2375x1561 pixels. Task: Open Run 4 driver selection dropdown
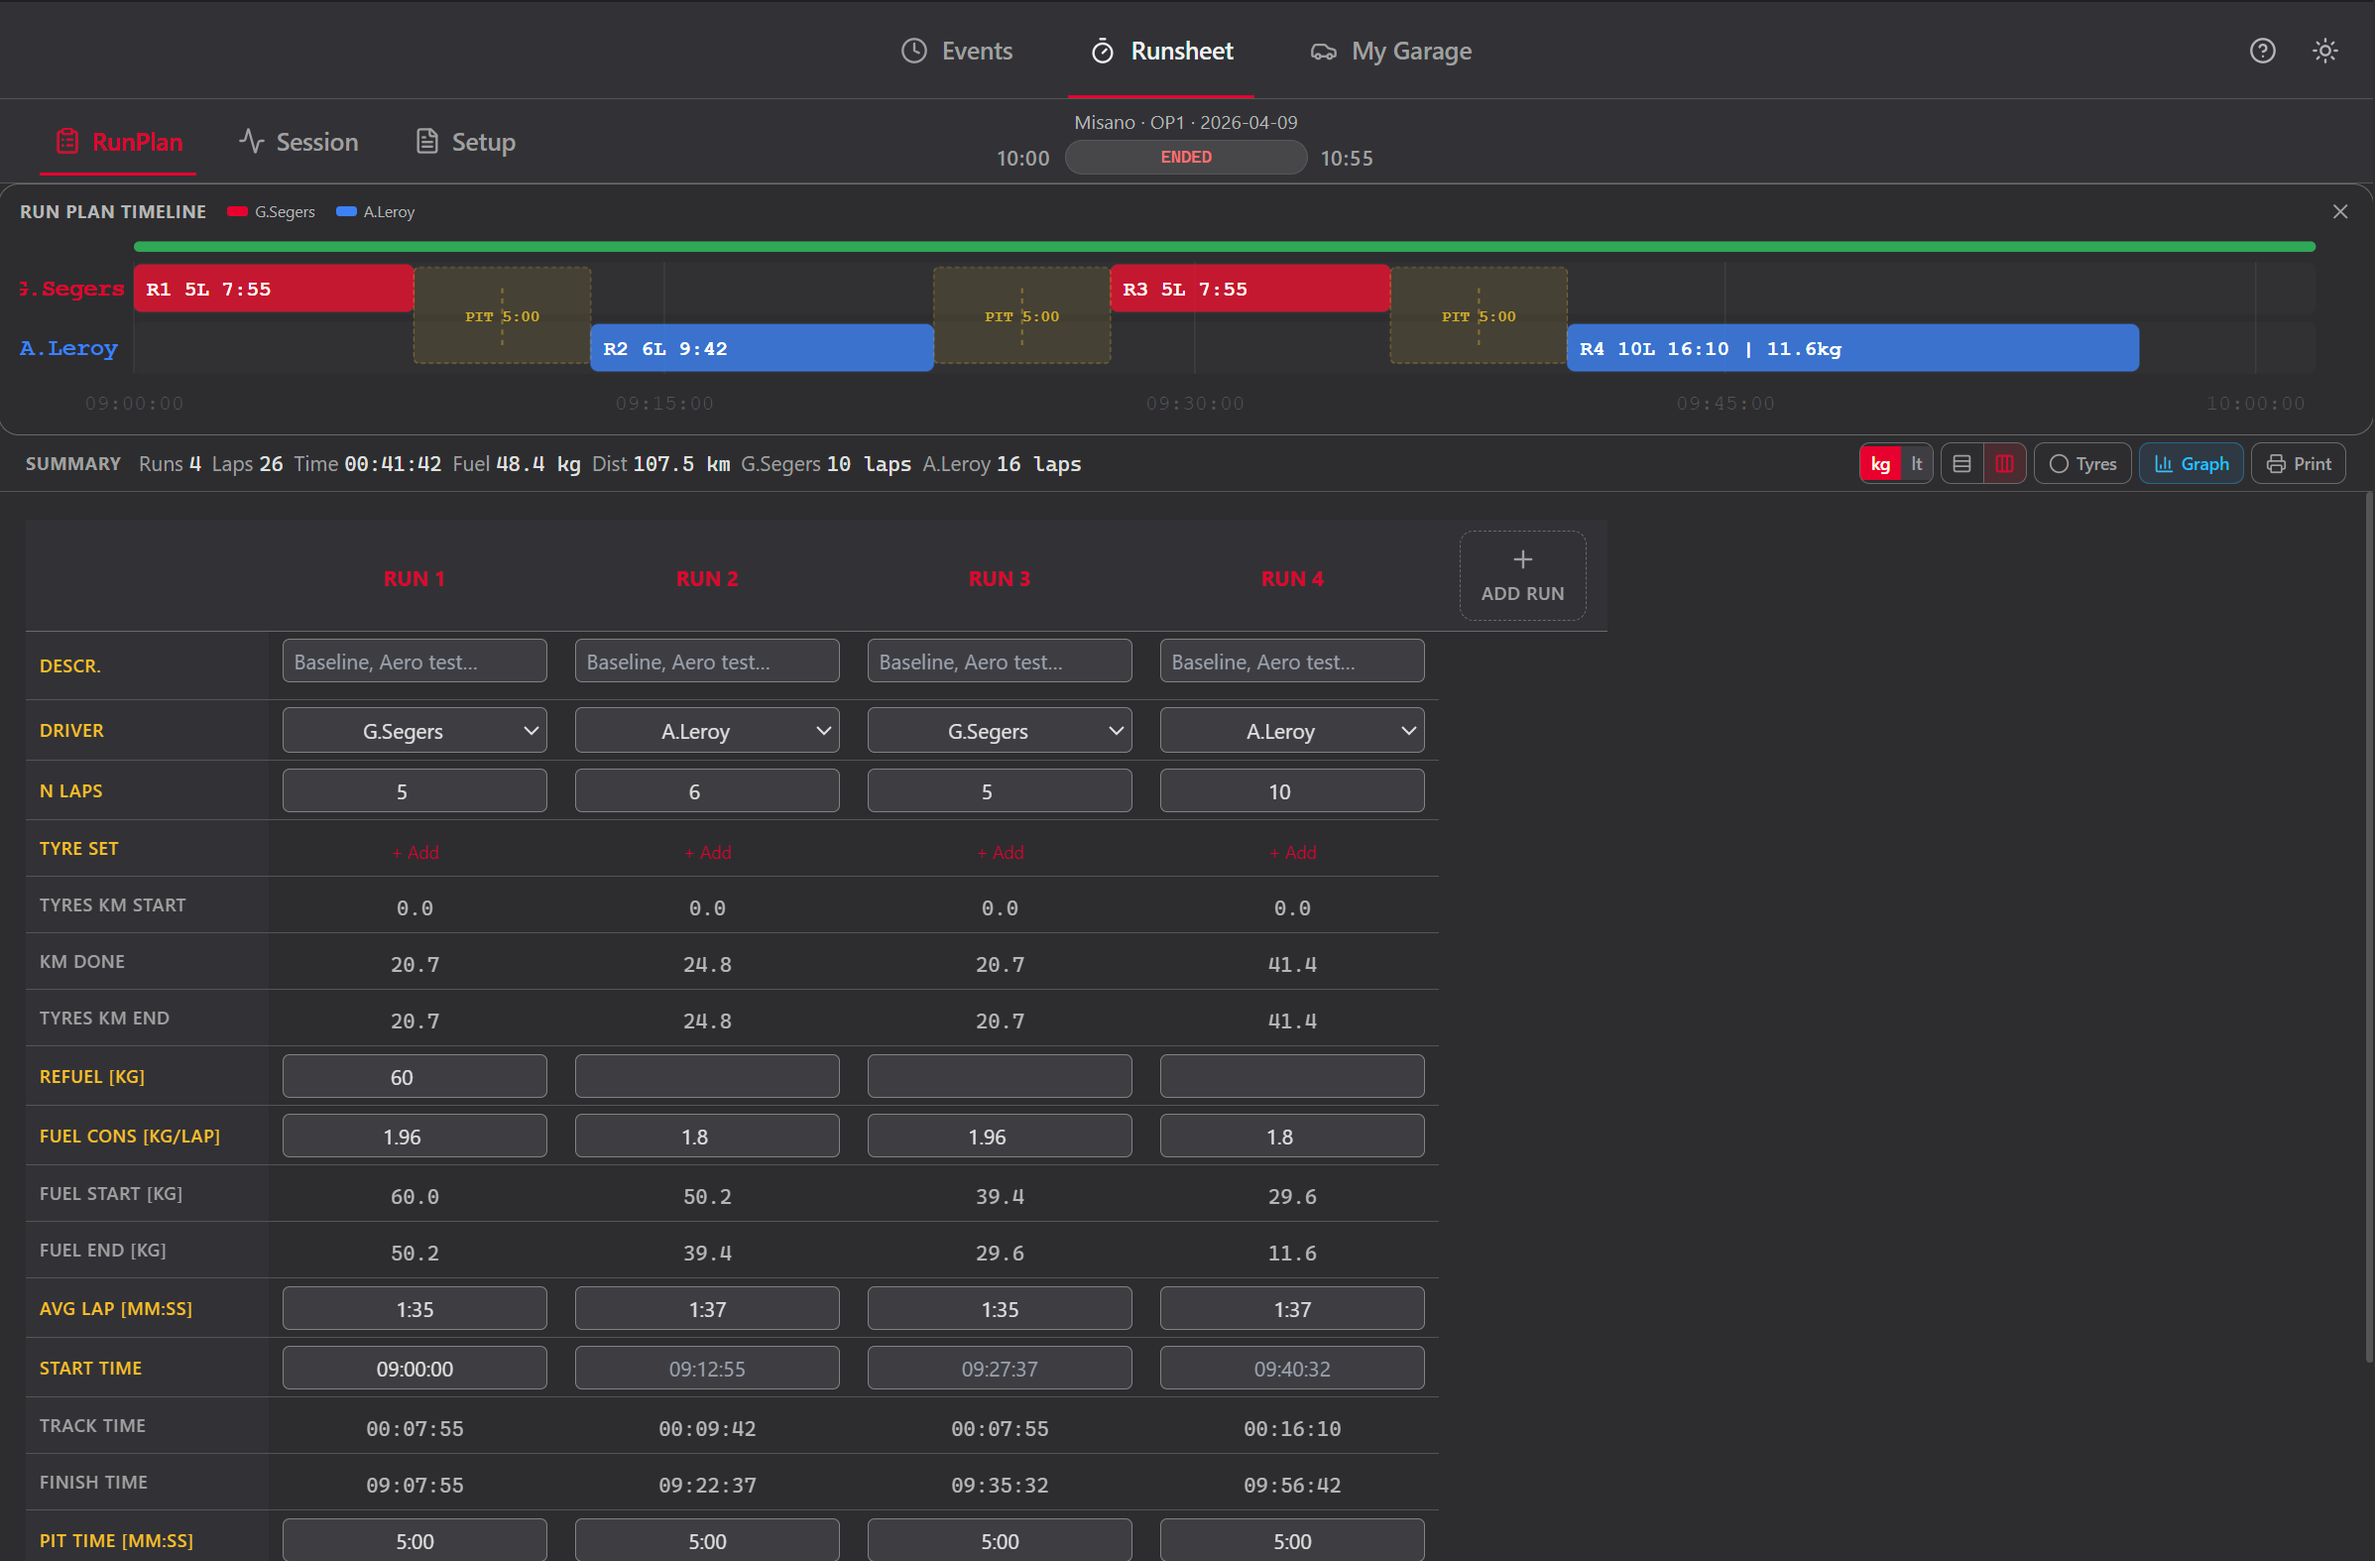click(1291, 730)
